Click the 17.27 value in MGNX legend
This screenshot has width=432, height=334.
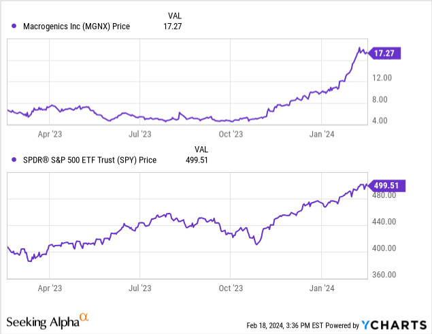175,27
